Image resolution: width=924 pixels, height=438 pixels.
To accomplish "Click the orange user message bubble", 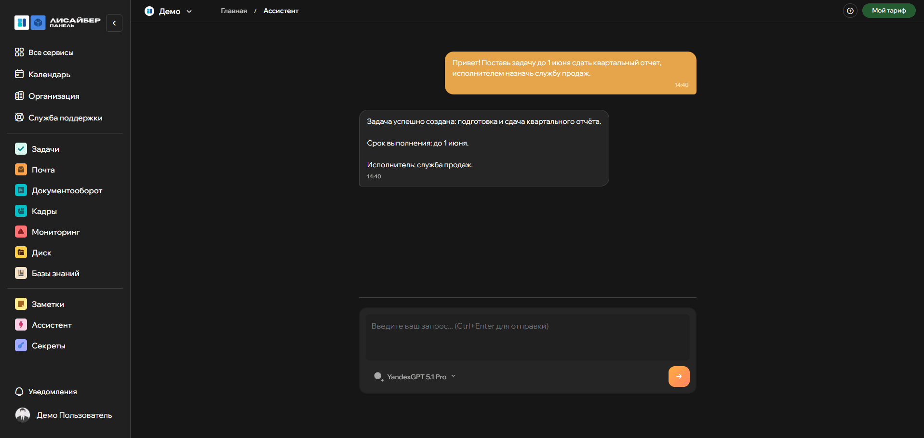I will 570,73.
